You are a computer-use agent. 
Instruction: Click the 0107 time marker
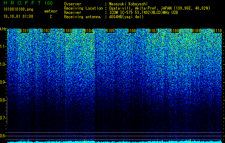tap(153, 31)
